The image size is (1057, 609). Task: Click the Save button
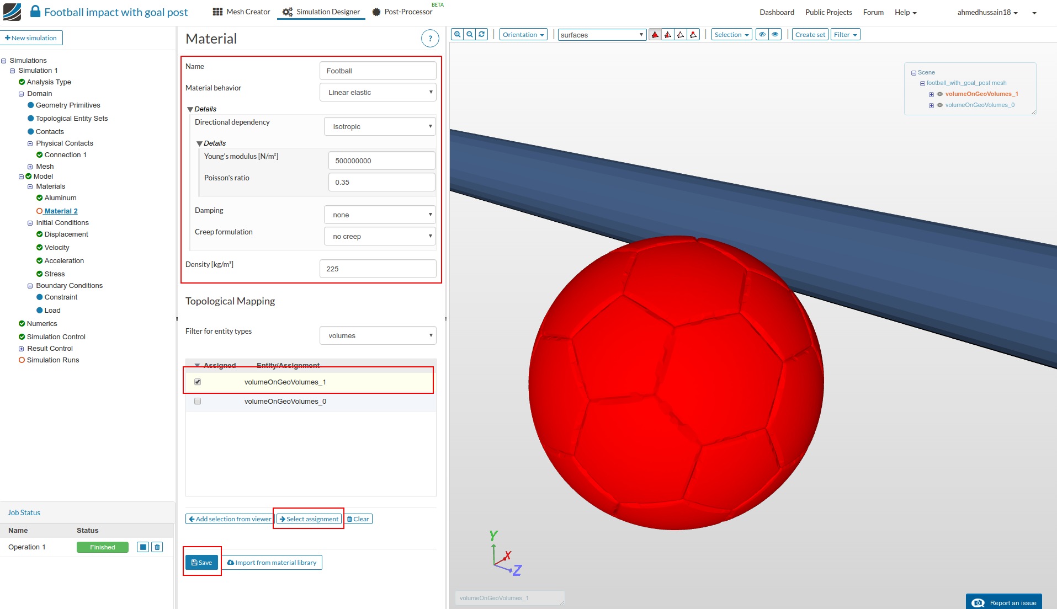tap(202, 563)
